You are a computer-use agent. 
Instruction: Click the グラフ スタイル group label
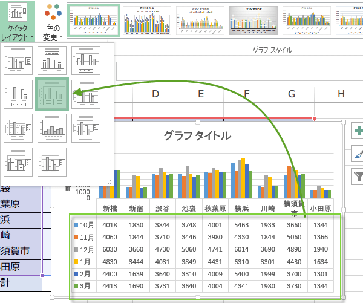pos(272,50)
